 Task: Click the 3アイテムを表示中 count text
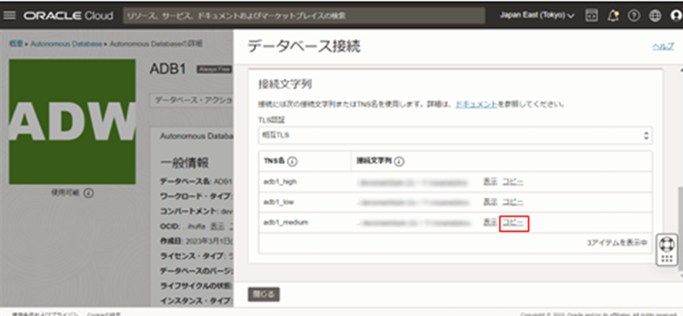[x=617, y=244]
